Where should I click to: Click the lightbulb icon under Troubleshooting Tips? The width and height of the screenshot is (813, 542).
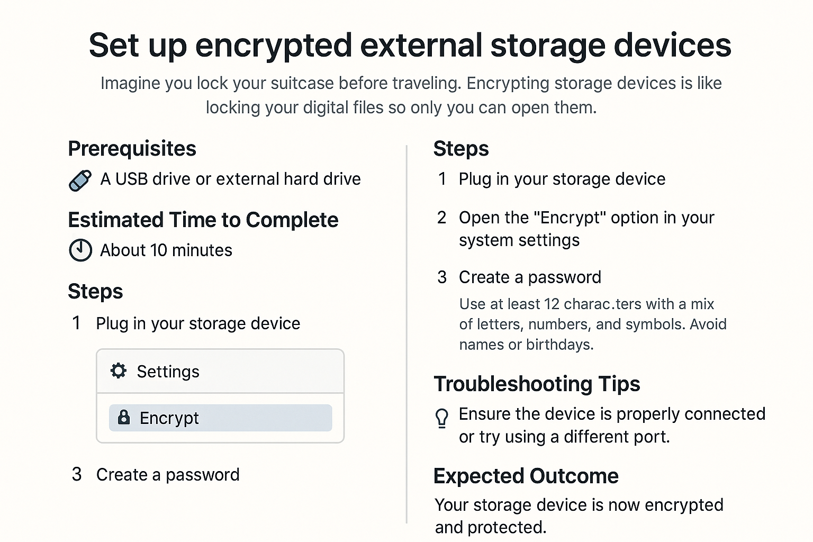(442, 419)
